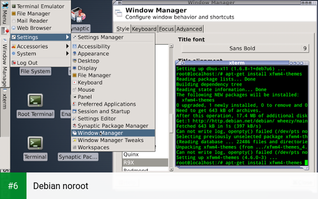Image resolution: width=318 pixels, height=199 pixels.
Task: Open Terminal Emulator from the menu
Action: [x=40, y=6]
